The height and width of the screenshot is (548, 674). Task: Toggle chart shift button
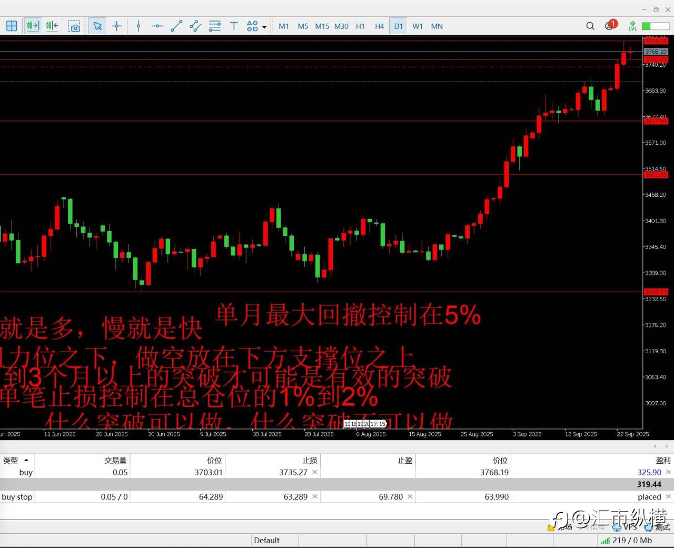tap(52, 26)
